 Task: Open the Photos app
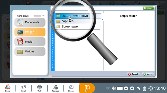click(x=71, y=88)
